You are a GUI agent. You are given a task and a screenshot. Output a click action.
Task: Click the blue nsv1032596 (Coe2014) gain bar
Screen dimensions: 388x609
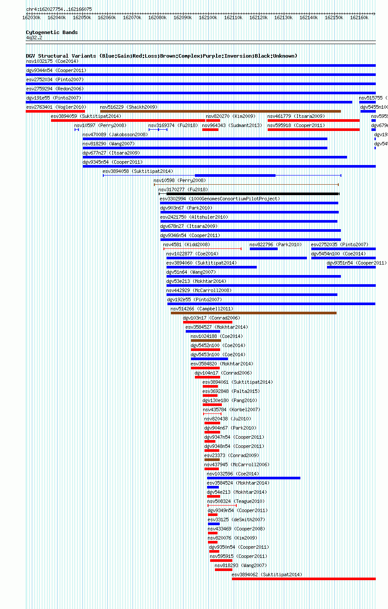[254, 478]
